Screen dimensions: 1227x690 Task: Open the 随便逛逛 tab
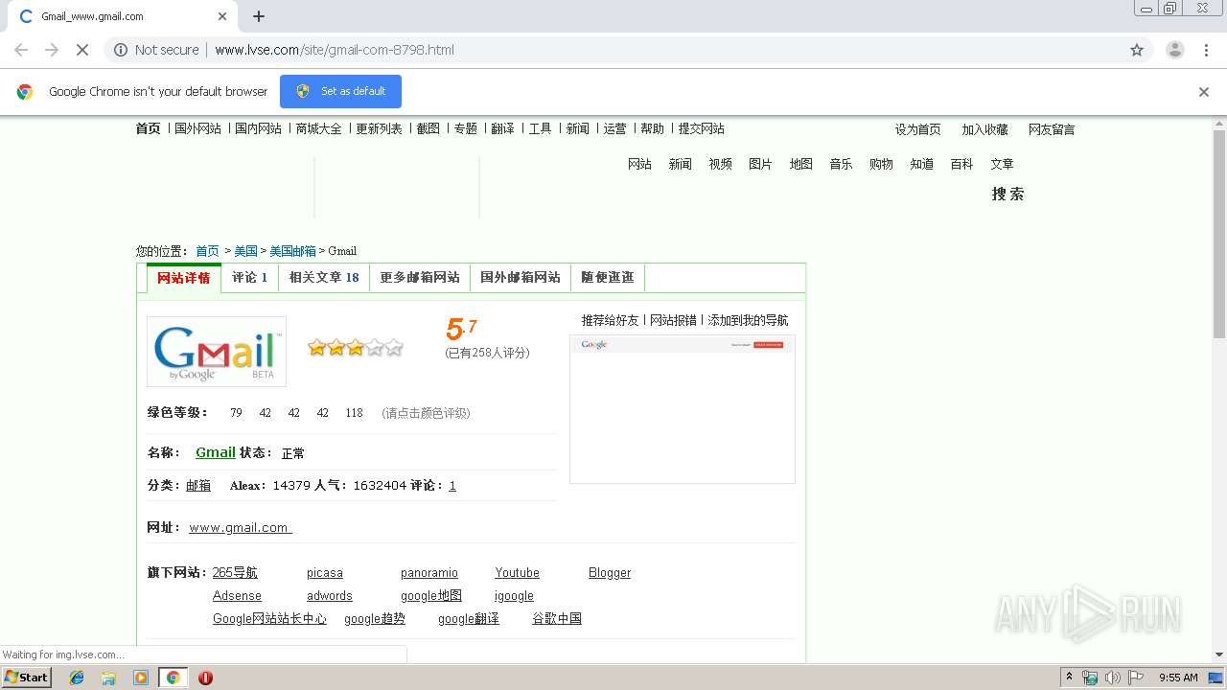pyautogui.click(x=608, y=278)
